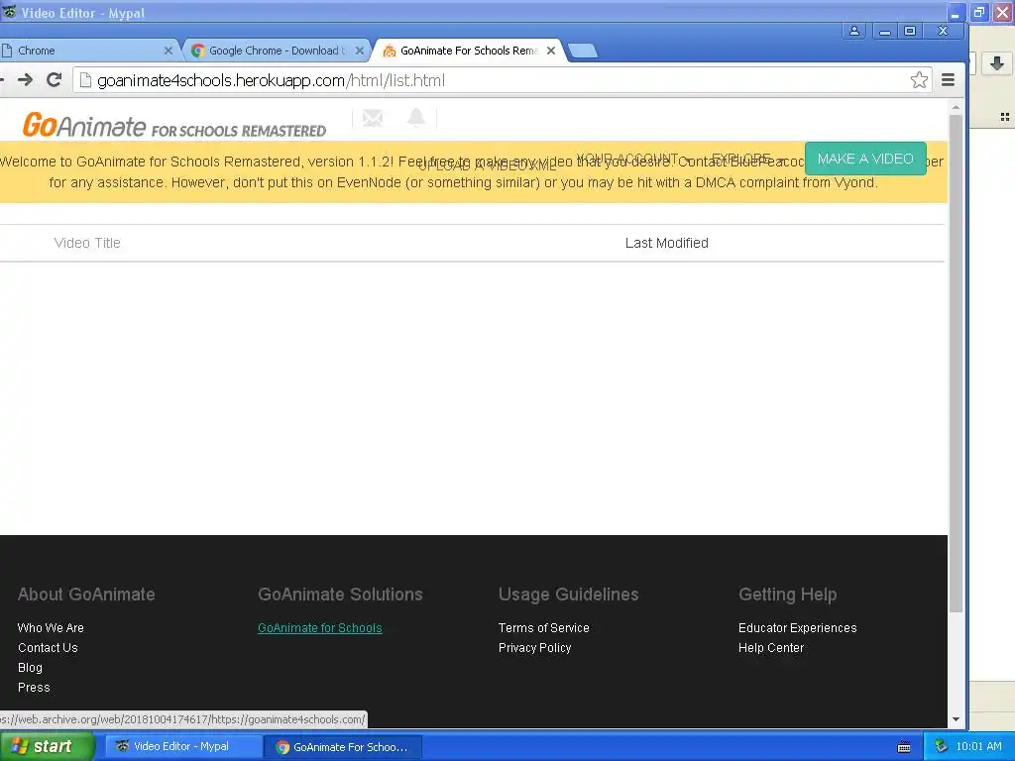Click the Chrome user profile icon
This screenshot has width=1015, height=761.
pos(854,31)
